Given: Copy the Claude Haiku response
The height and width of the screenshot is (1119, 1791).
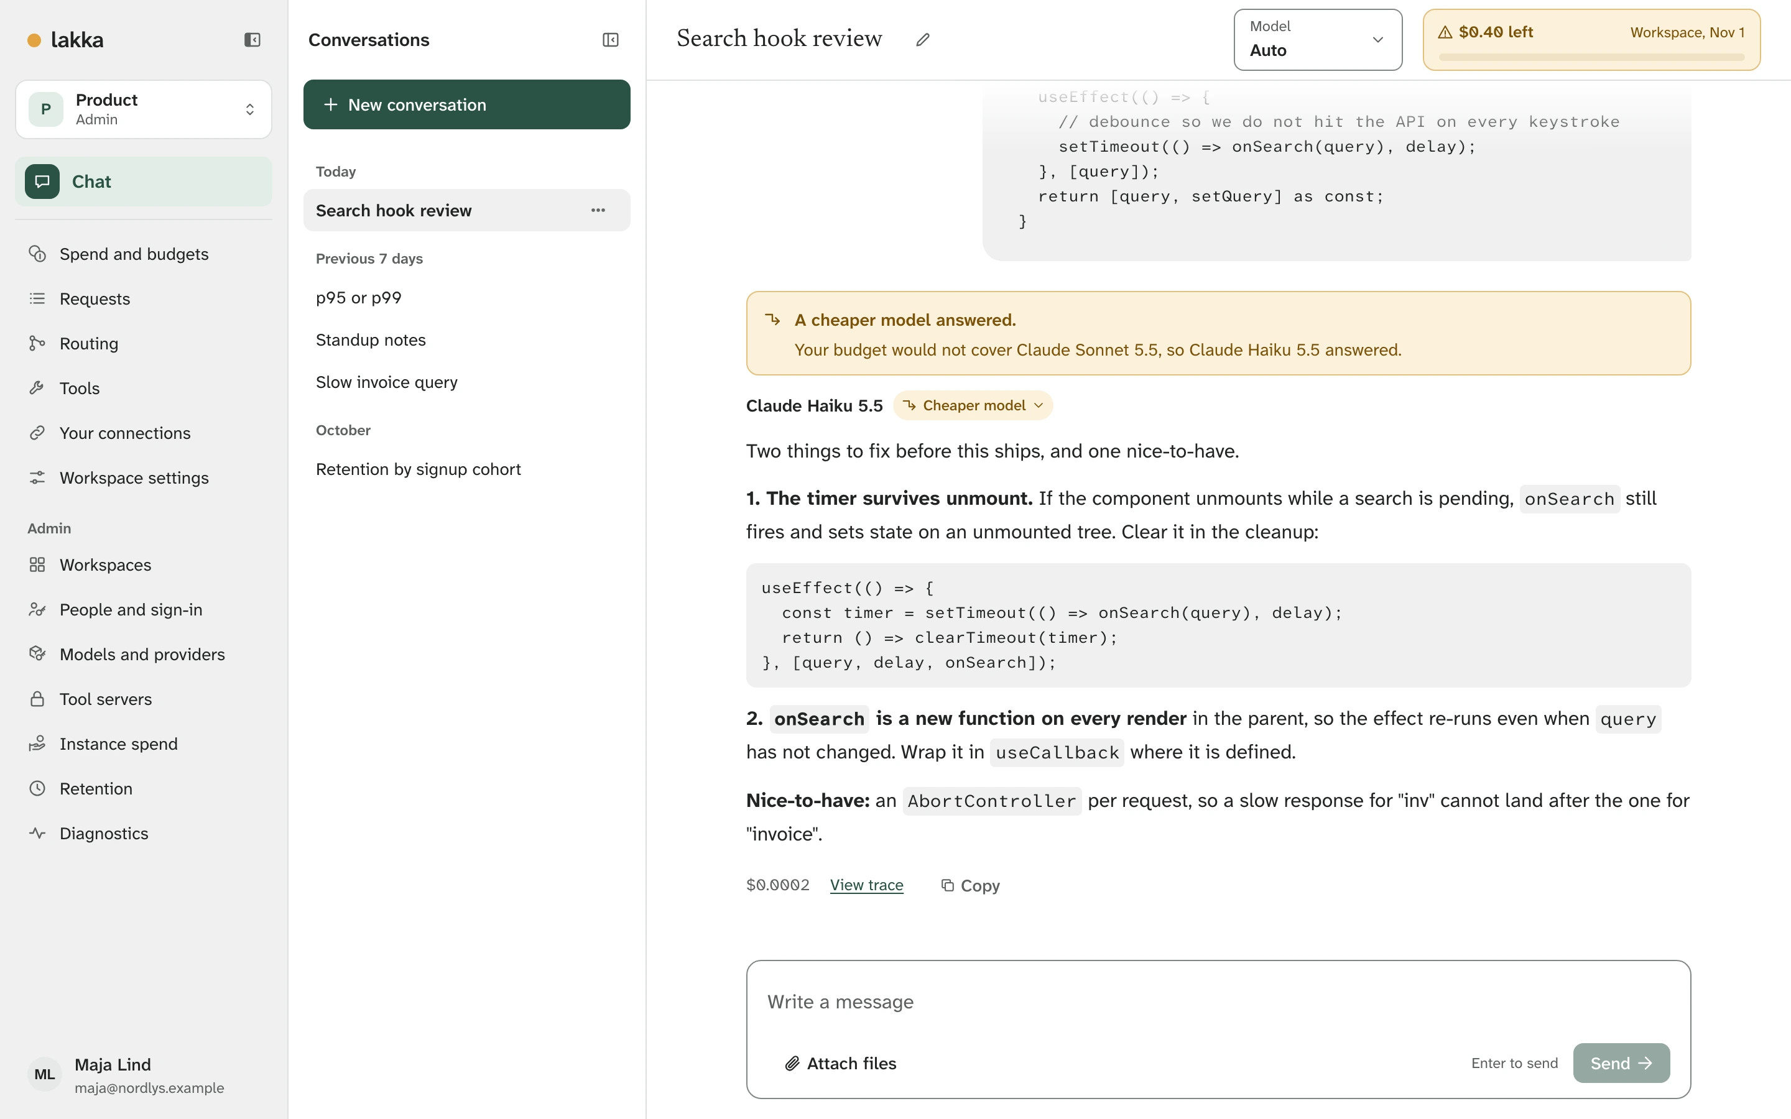Looking at the screenshot, I should click(x=970, y=885).
